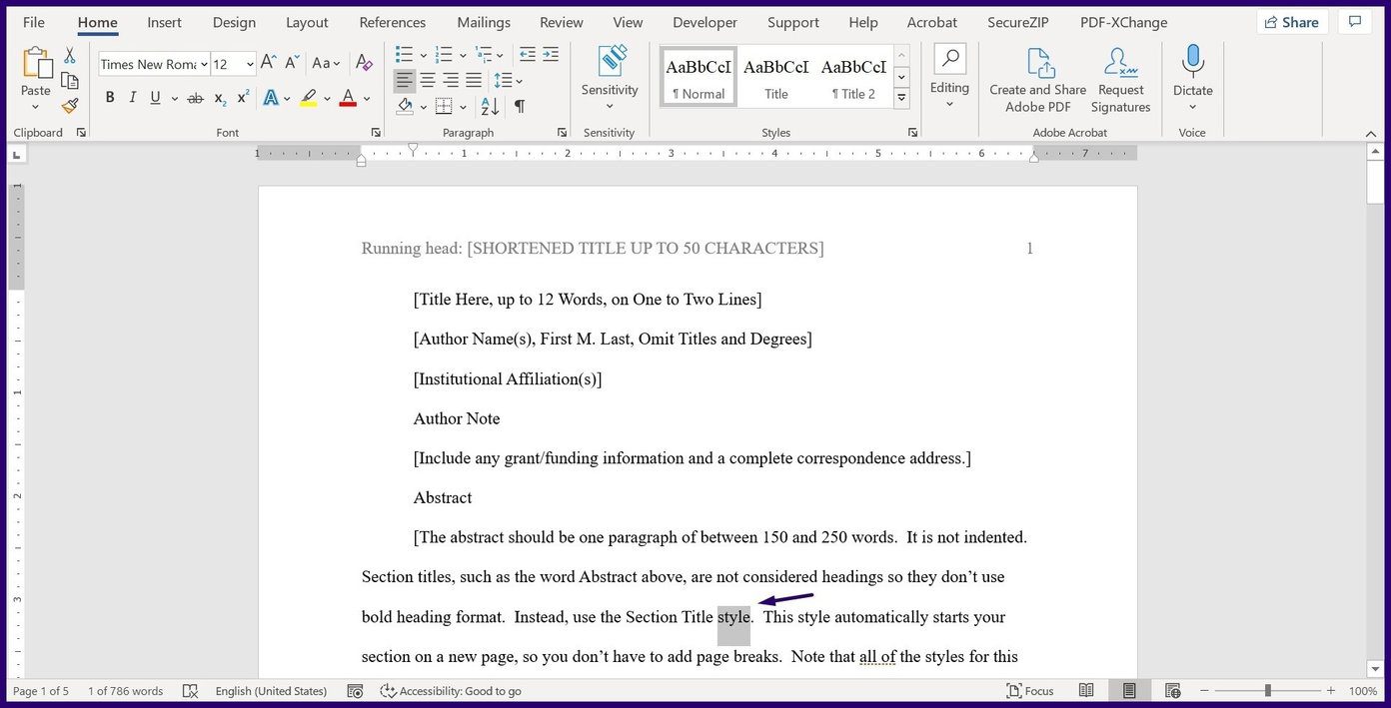Toggle Align Right paragraph

[451, 80]
